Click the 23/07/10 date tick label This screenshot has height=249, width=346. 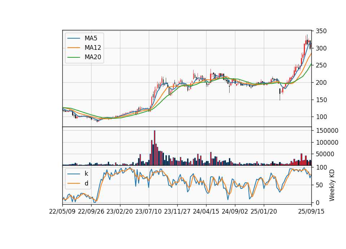148,211
